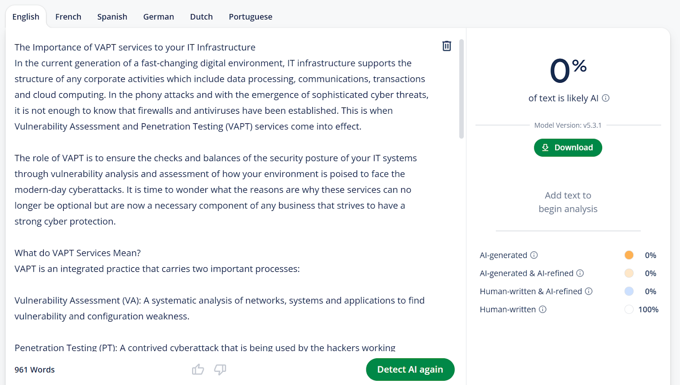
Task: Click the peach AI-generated & AI-refined dot
Action: click(629, 273)
